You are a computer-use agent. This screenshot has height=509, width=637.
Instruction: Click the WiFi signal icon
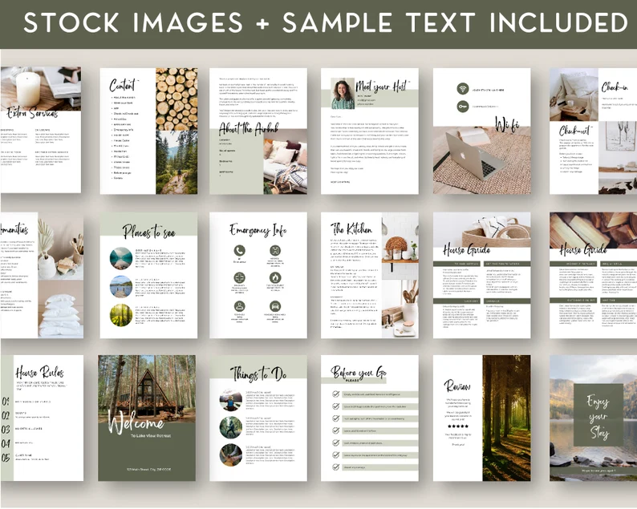click(x=462, y=88)
